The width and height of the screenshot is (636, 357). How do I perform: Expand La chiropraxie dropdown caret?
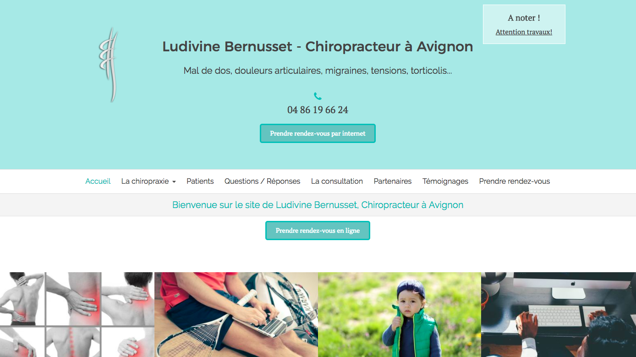174,182
